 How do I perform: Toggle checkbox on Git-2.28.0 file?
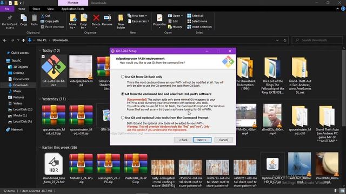pos(43,57)
